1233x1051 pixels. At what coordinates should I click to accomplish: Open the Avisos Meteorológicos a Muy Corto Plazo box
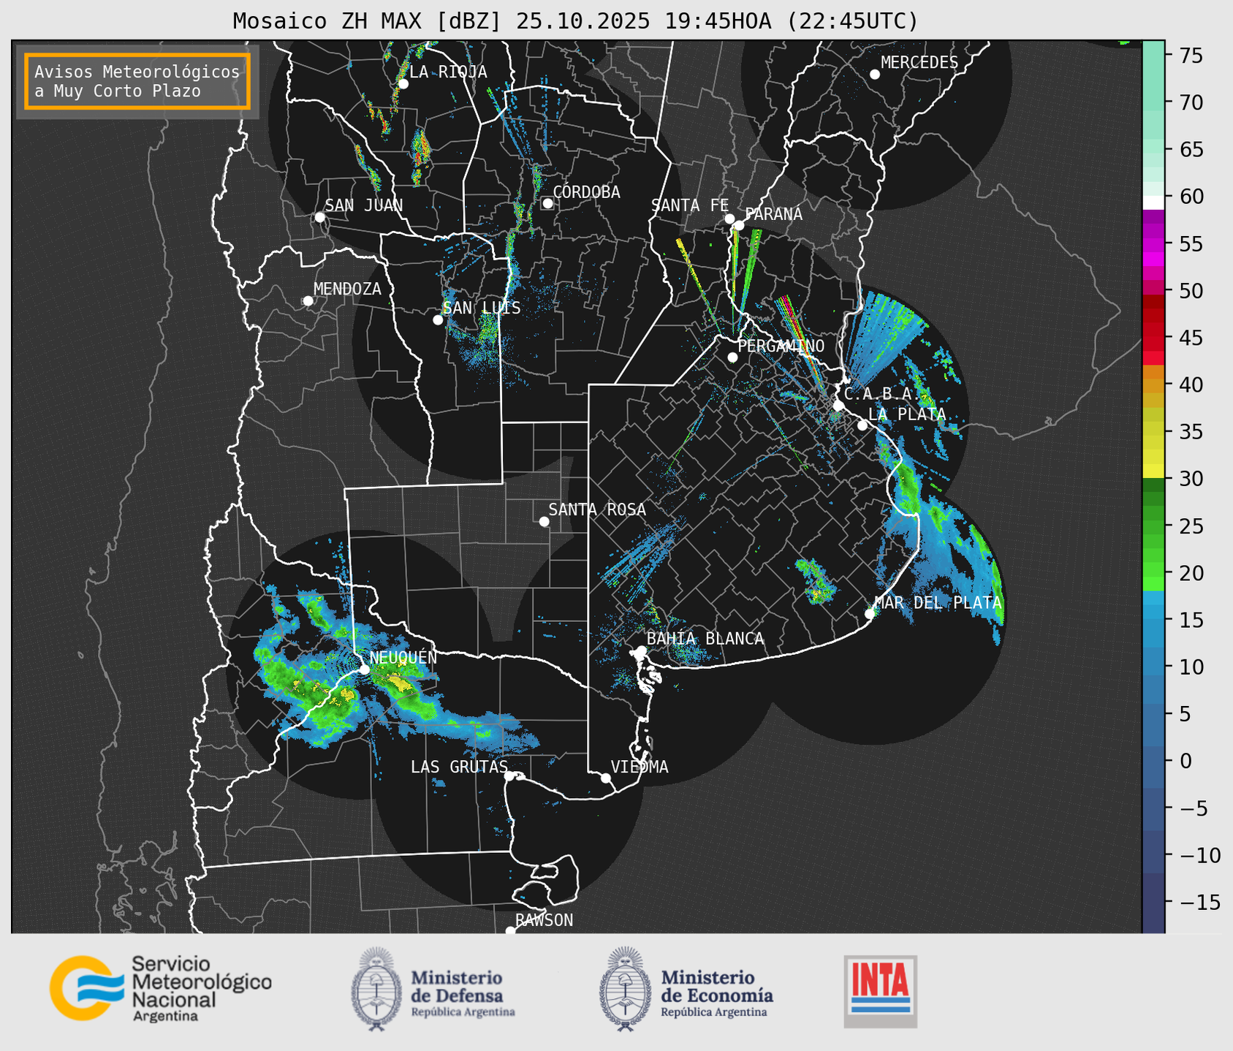tap(137, 81)
